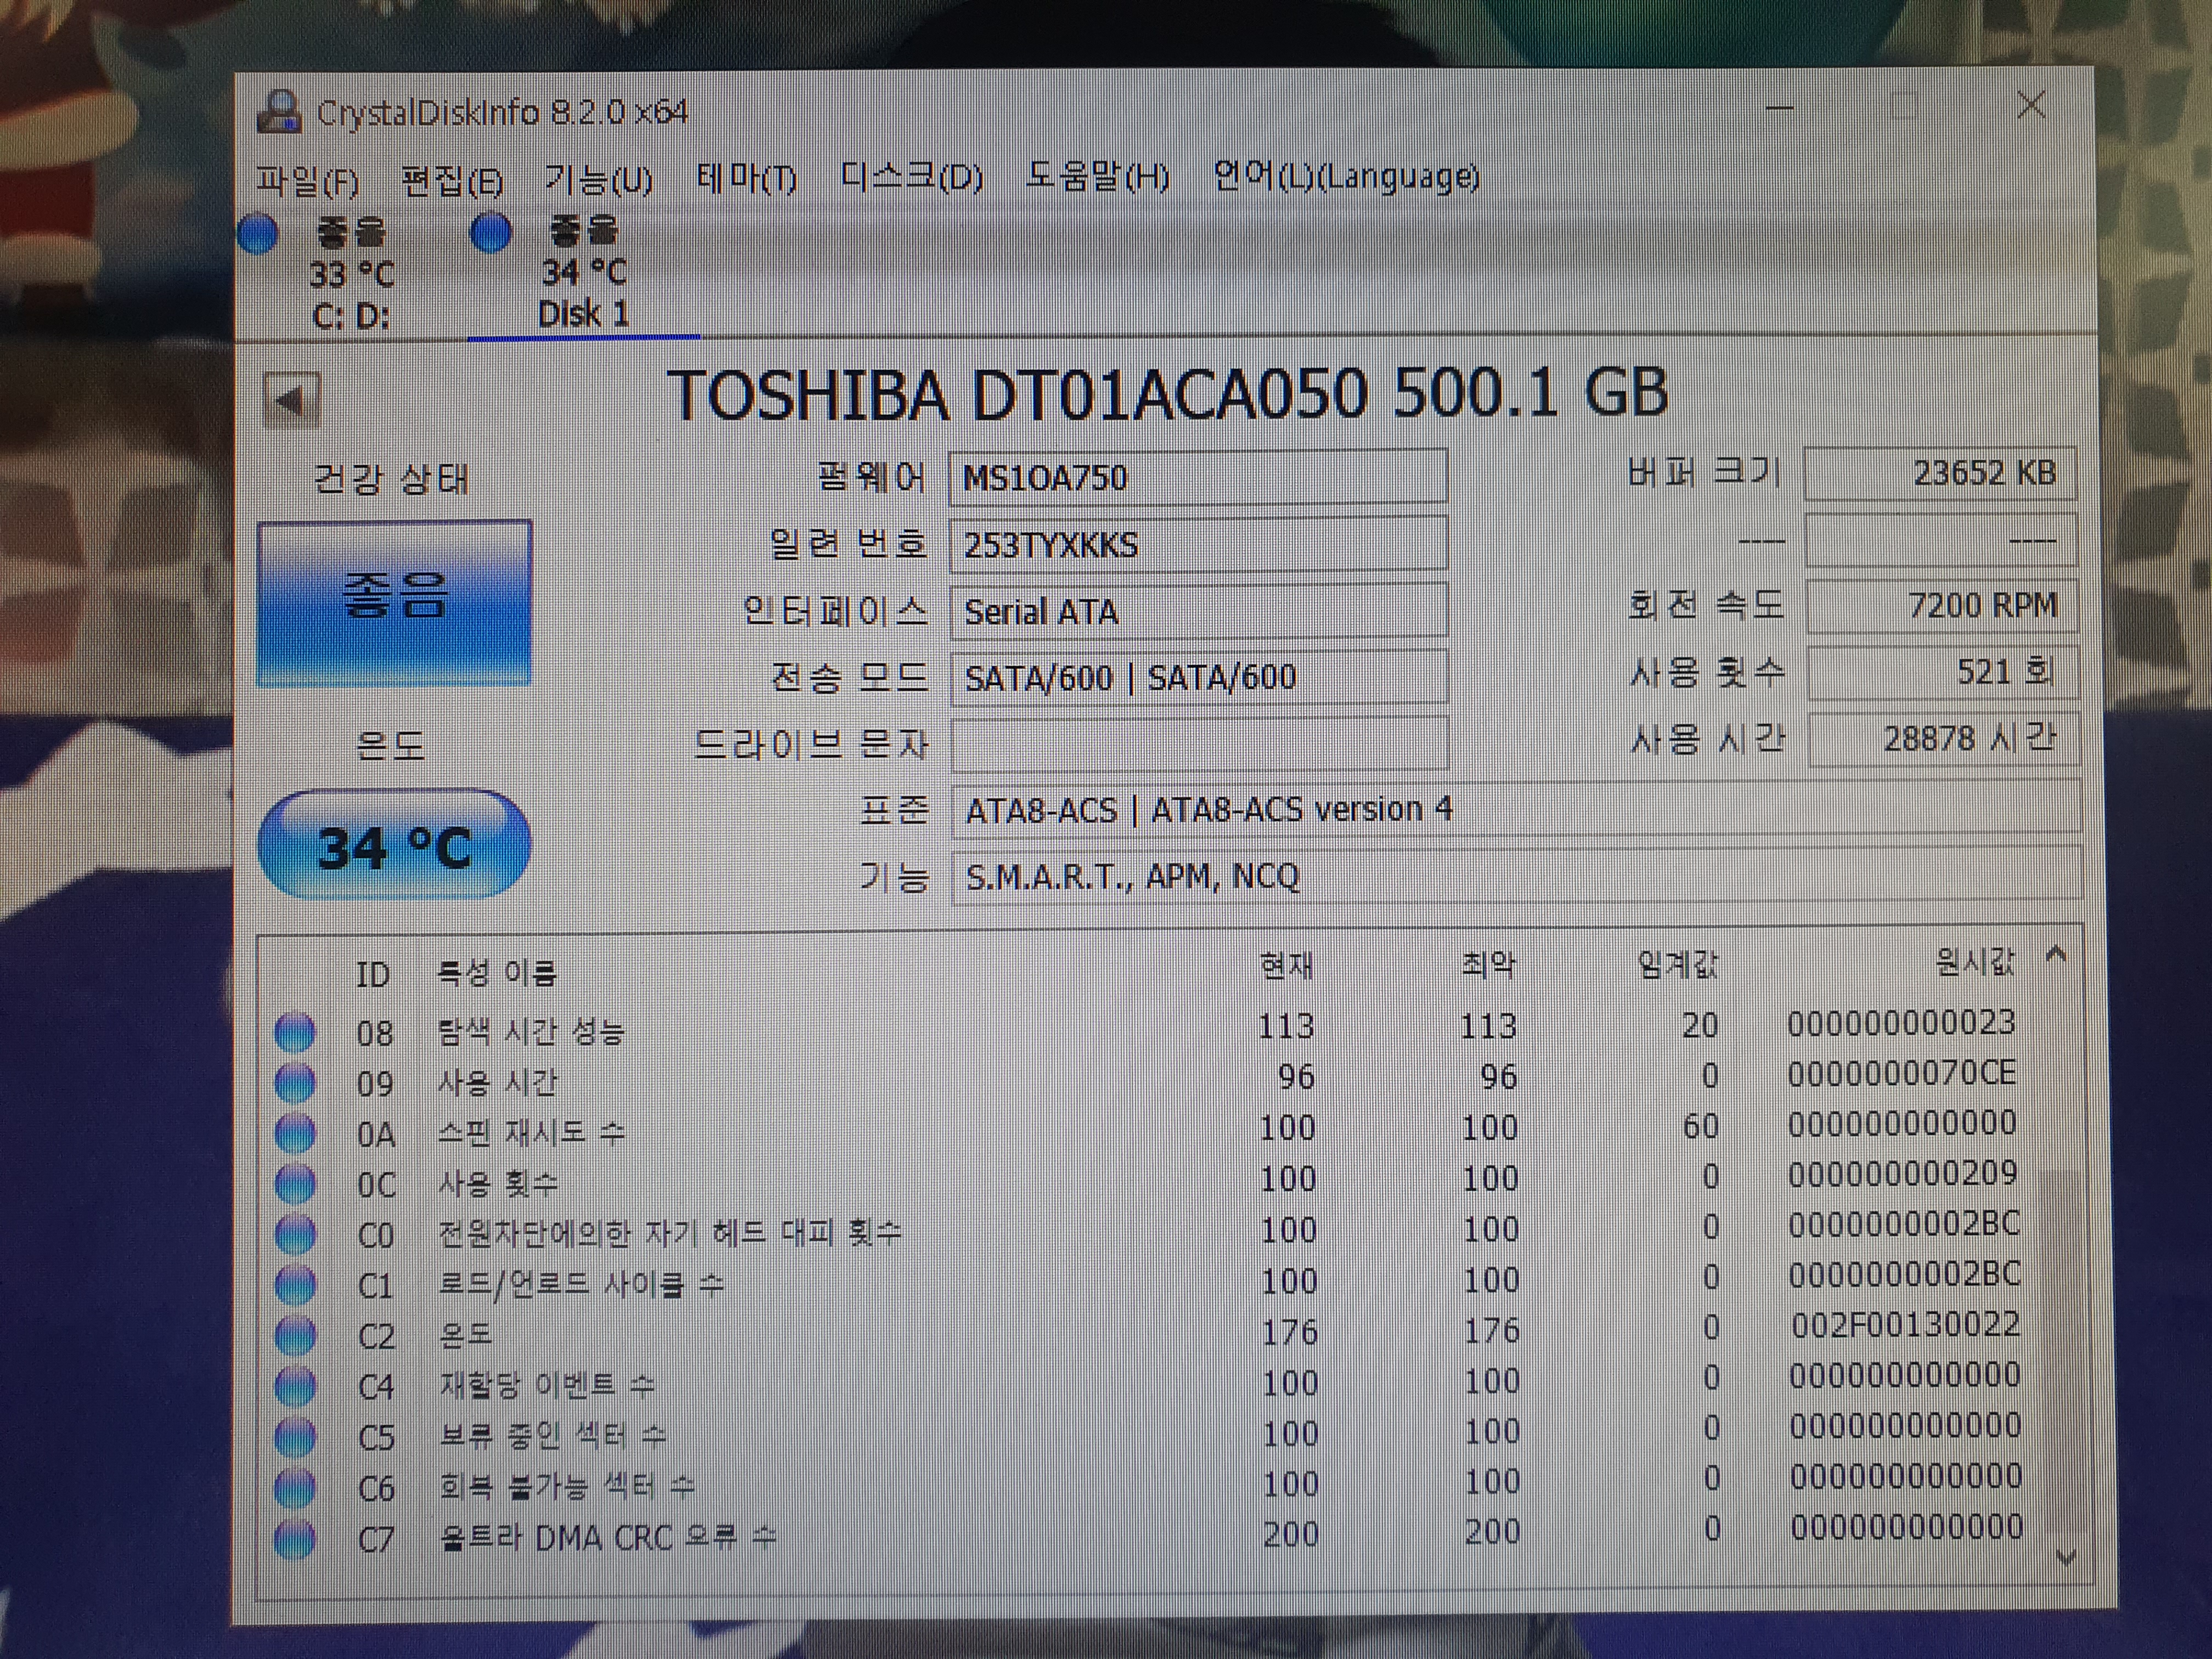Click the standard field ATA8-ACS version 4
This screenshot has width=2212, height=1659.
point(1516,808)
